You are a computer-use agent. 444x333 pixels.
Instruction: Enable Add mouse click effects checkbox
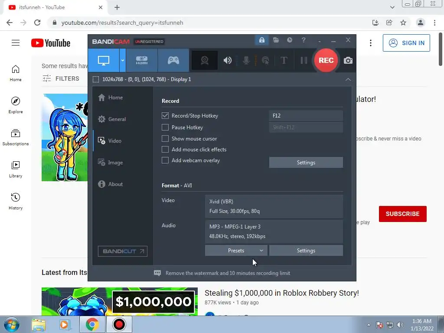click(165, 150)
